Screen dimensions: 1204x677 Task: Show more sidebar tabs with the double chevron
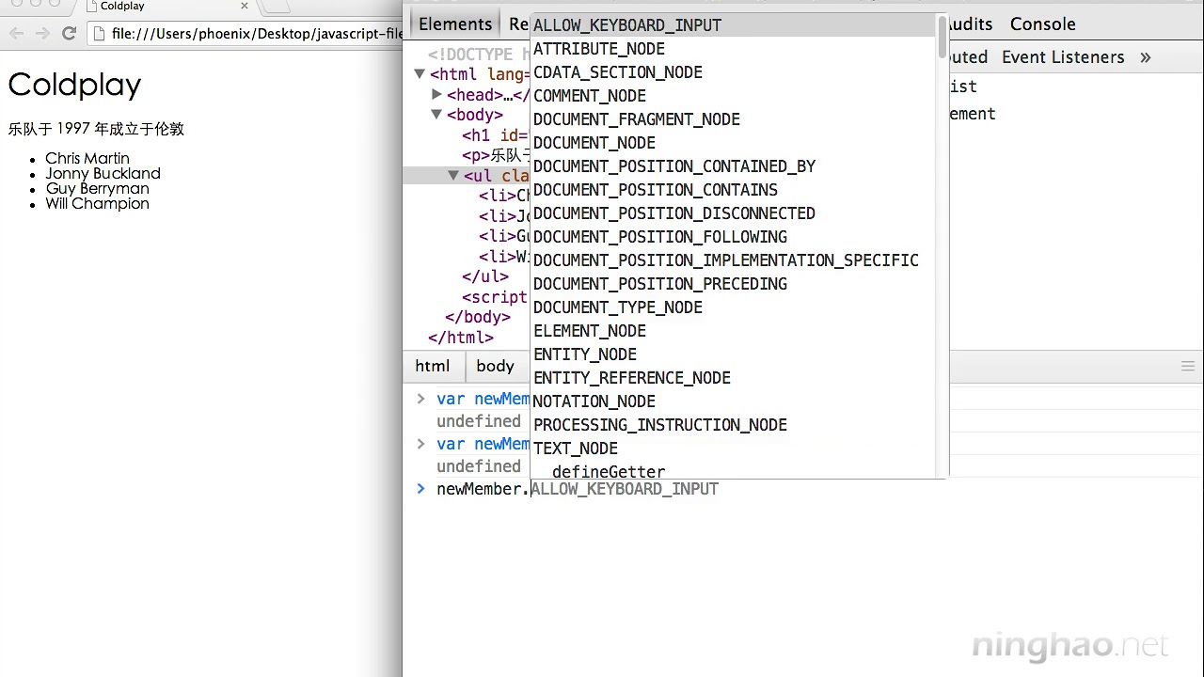pyautogui.click(x=1146, y=57)
